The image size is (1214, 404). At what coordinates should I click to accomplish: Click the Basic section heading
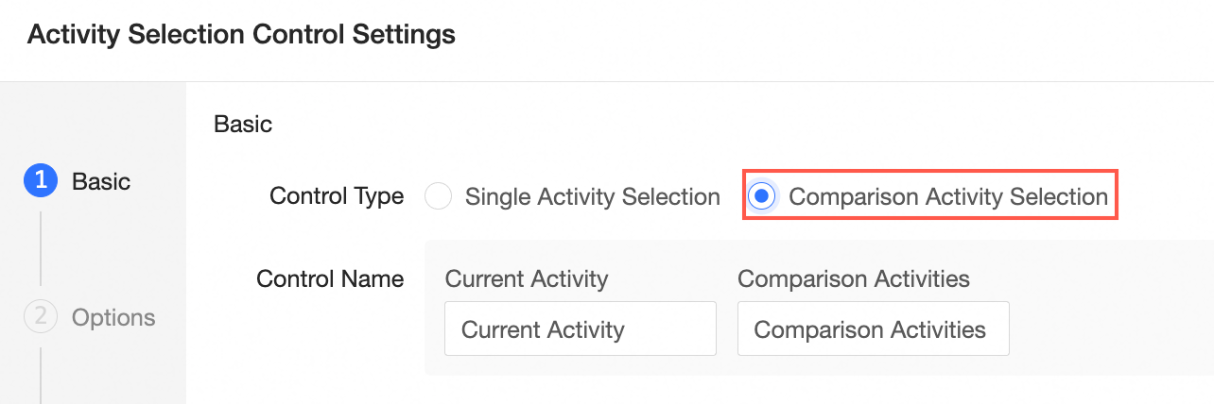coord(243,124)
